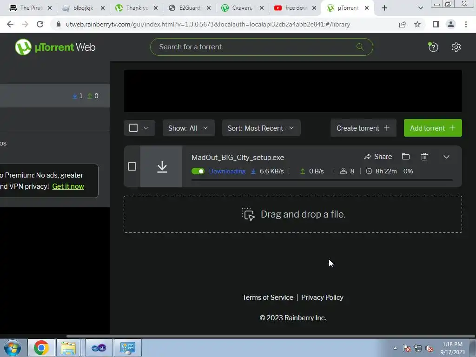Check the MadOut torrent row checkbox

click(132, 166)
